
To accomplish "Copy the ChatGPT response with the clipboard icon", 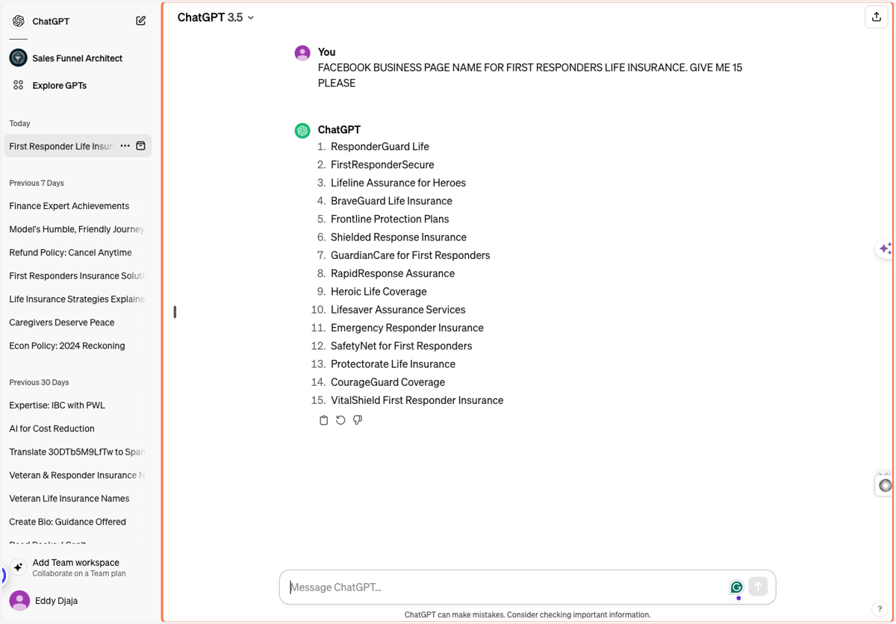I will pos(323,420).
